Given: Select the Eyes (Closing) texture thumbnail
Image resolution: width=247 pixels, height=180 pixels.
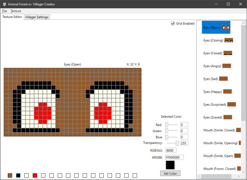Looking at the screenshot, I should (229, 40).
